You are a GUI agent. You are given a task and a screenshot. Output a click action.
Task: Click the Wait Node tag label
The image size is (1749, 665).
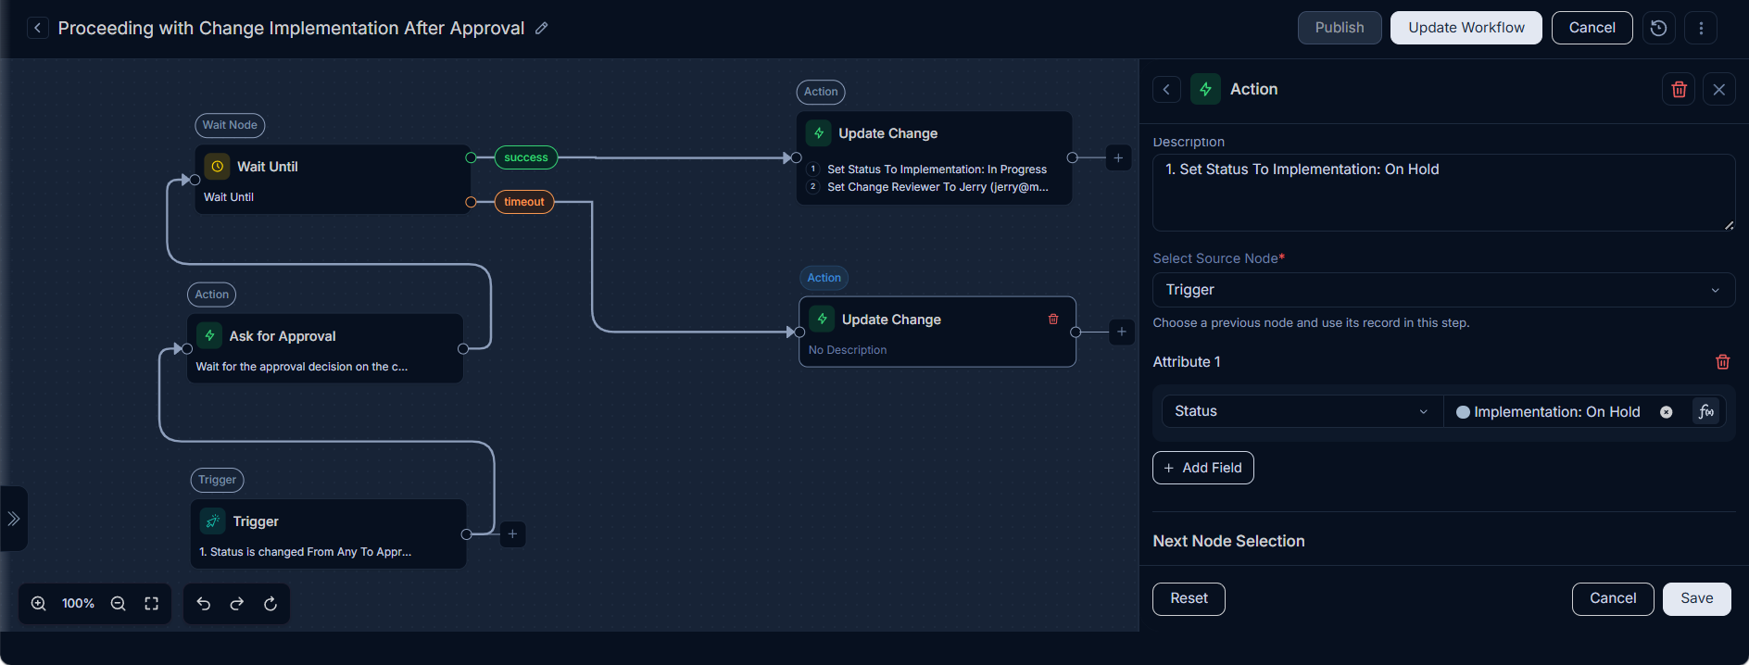[230, 125]
